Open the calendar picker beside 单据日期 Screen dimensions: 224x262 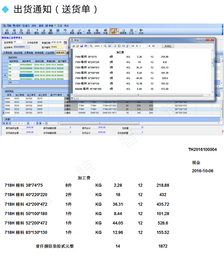65,43
